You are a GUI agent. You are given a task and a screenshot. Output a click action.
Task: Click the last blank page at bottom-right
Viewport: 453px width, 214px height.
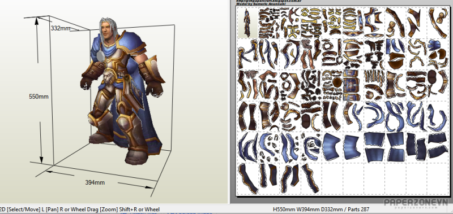pyautogui.click(x=437, y=178)
